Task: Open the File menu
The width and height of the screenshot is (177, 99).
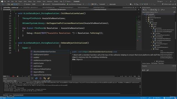Action: 5,1
